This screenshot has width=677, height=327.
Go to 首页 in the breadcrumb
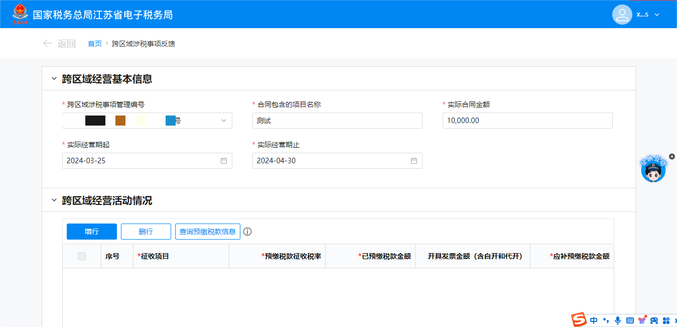(x=94, y=44)
